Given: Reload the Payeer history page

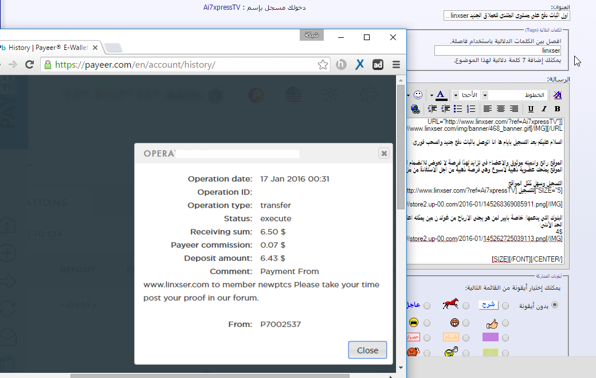Looking at the screenshot, I should tap(30, 65).
